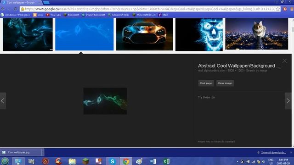
Task: Click the network signal tray icon
Action: click(253, 161)
